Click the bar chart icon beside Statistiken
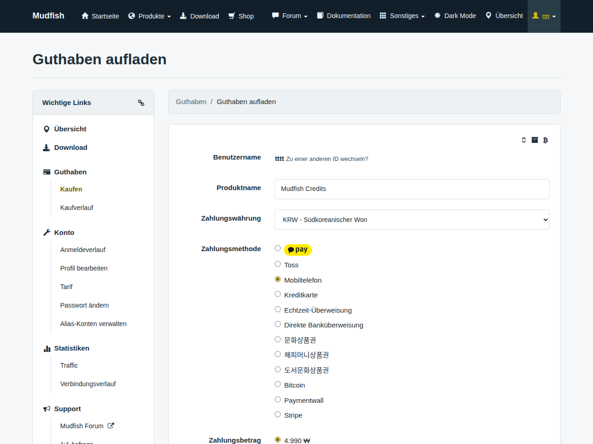This screenshot has width=593, height=444. (x=47, y=349)
